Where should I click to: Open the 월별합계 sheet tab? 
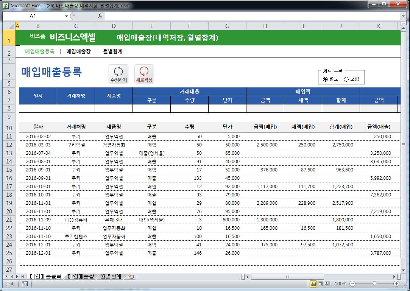(111, 277)
